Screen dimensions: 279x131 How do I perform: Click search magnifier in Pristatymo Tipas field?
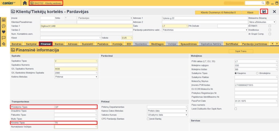pyautogui.click(x=96, y=107)
